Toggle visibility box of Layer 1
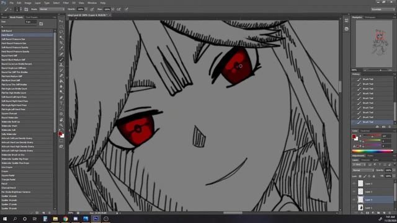Screen dimensions: 397x223 tap(354, 208)
